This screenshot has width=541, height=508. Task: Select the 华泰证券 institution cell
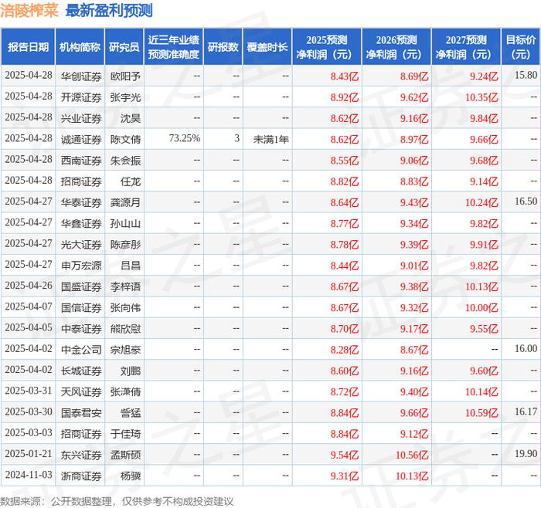click(x=81, y=202)
